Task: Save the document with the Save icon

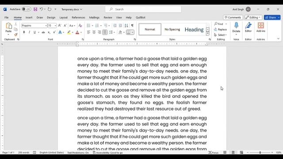Action: [x=35, y=9]
